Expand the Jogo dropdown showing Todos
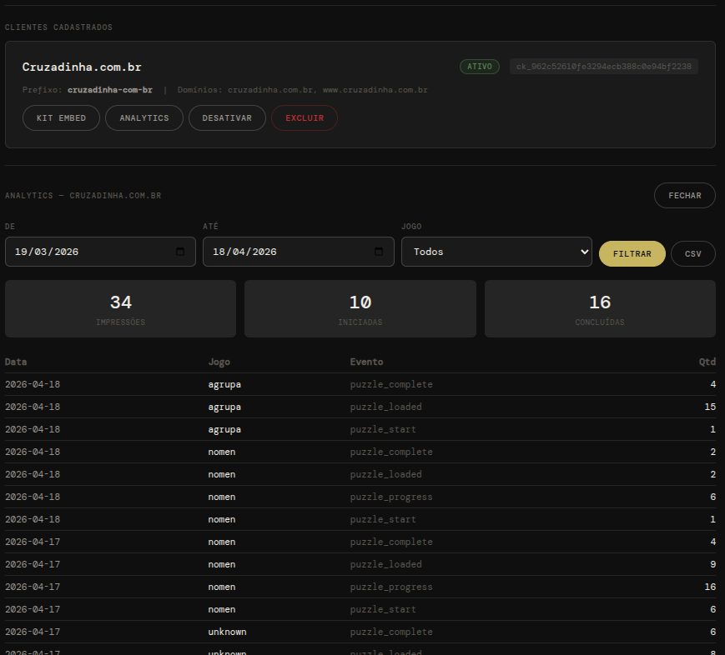 [496, 252]
